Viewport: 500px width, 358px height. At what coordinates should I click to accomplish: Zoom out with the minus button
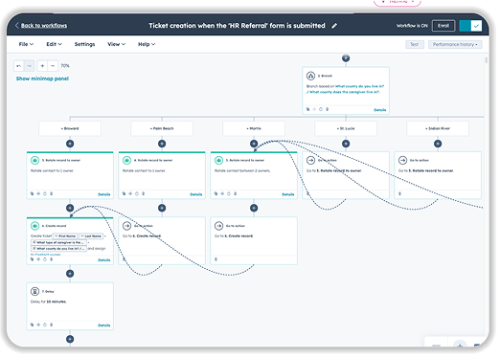pyautogui.click(x=53, y=66)
